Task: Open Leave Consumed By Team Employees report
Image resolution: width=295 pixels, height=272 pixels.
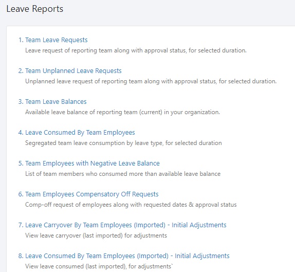Action: click(x=80, y=133)
